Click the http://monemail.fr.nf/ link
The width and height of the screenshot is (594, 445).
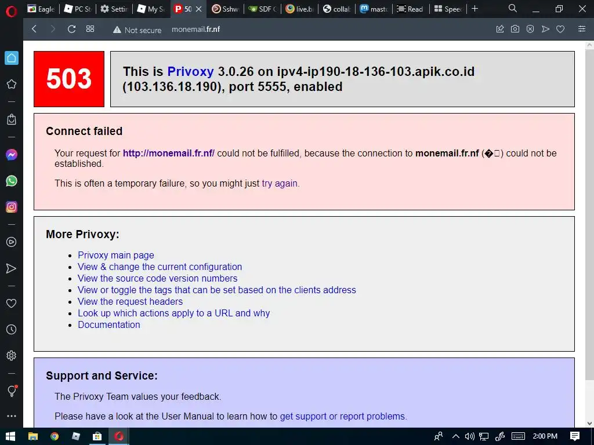point(169,153)
